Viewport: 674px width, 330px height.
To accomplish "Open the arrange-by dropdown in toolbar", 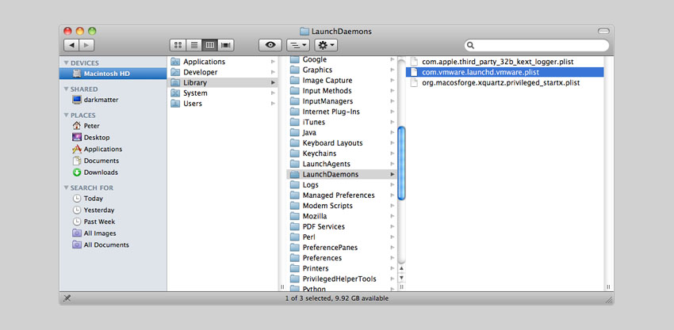I will point(298,44).
